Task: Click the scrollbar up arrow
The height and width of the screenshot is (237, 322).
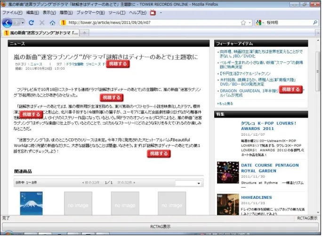Action: point(318,40)
